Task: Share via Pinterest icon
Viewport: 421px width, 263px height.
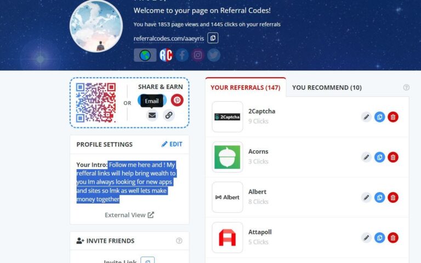Action: point(177,100)
